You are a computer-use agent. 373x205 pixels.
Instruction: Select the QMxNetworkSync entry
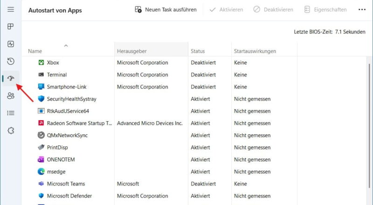(67, 135)
